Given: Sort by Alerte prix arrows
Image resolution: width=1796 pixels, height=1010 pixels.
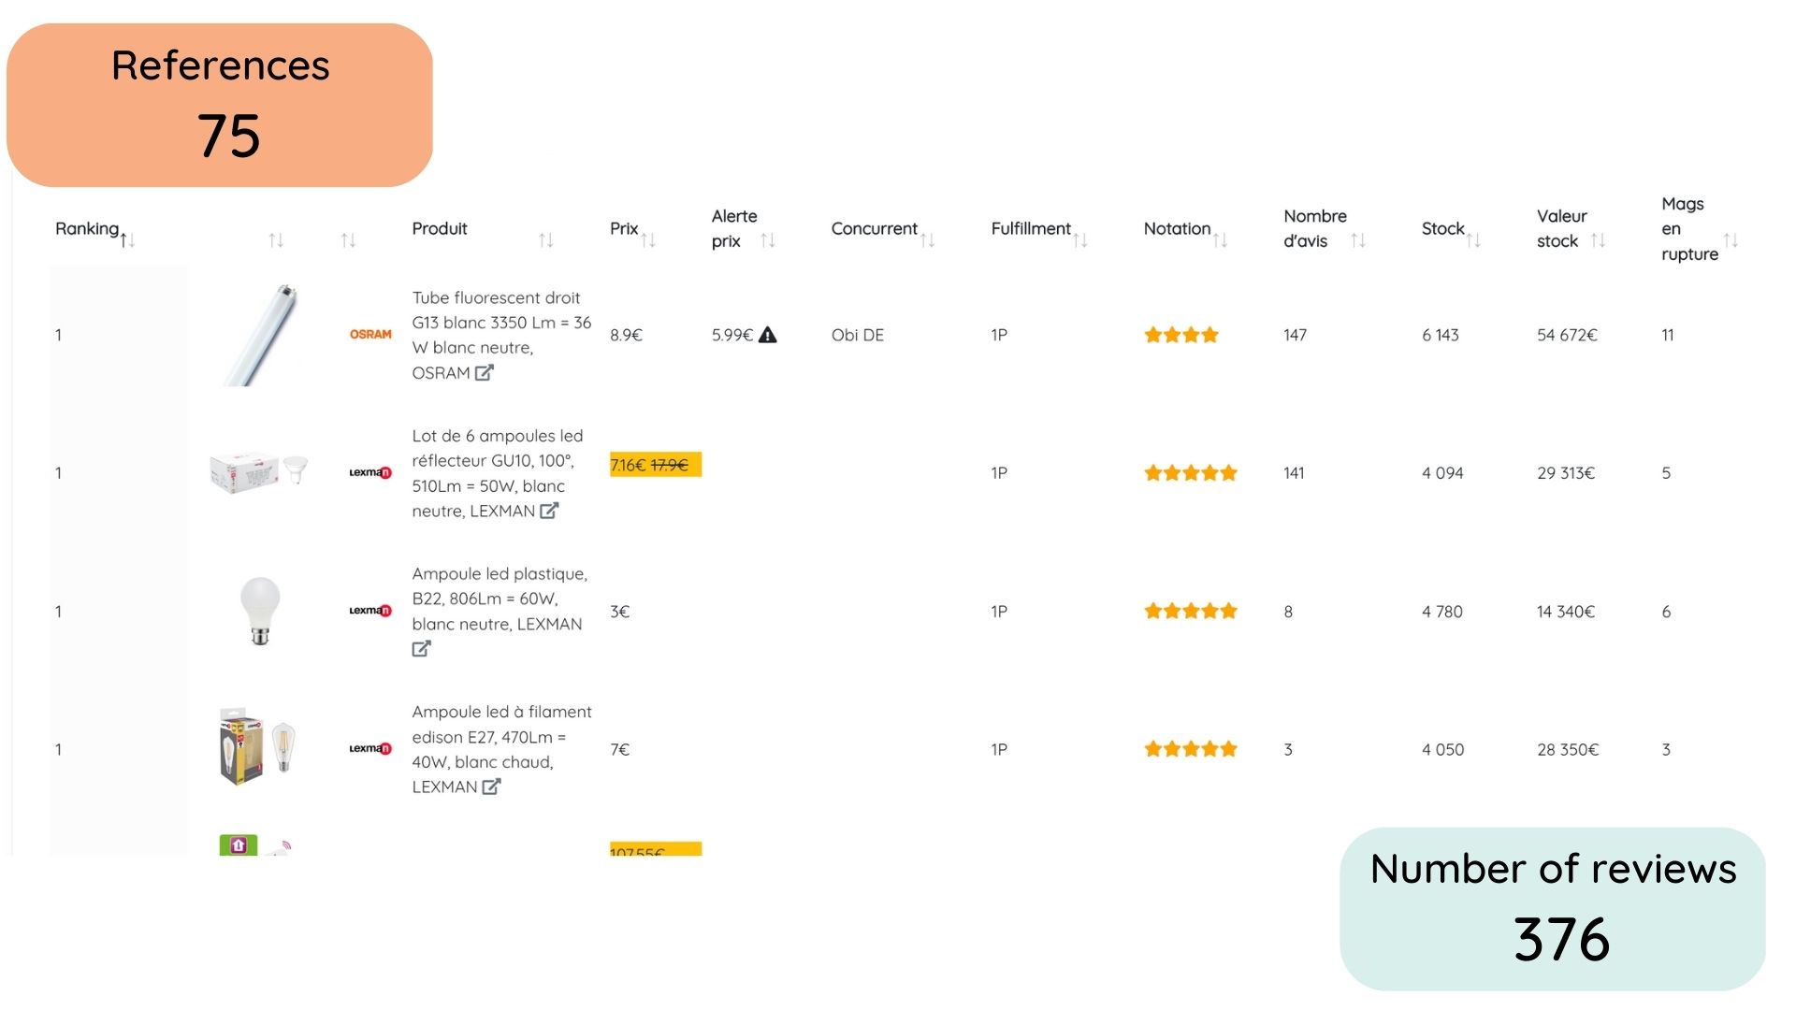Looking at the screenshot, I should (768, 240).
